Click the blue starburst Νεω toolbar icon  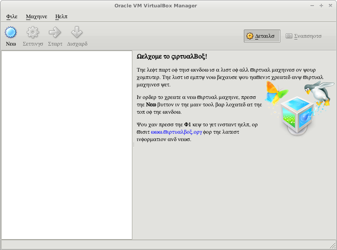coord(10,33)
